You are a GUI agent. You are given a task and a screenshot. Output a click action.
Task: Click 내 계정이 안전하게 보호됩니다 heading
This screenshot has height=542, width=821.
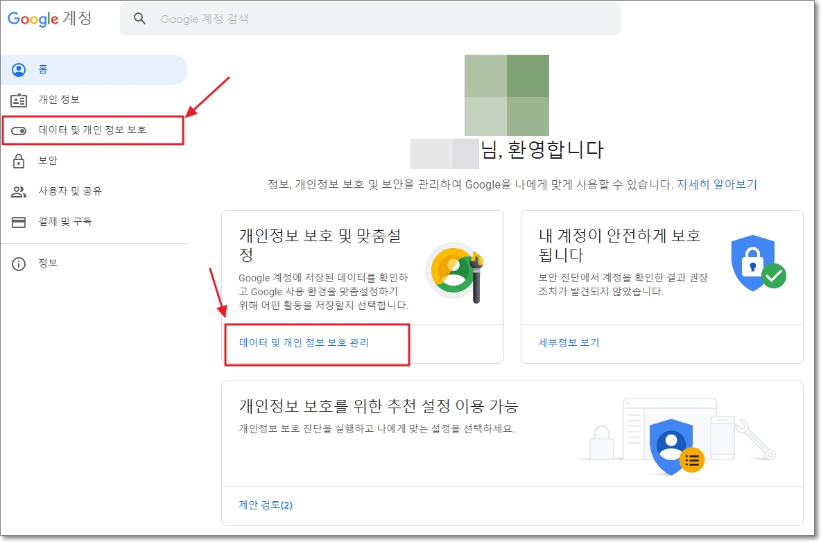coord(619,245)
